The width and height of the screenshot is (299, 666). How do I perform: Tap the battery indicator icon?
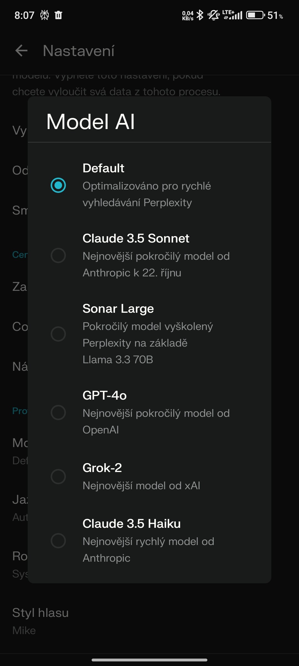pyautogui.click(x=255, y=15)
